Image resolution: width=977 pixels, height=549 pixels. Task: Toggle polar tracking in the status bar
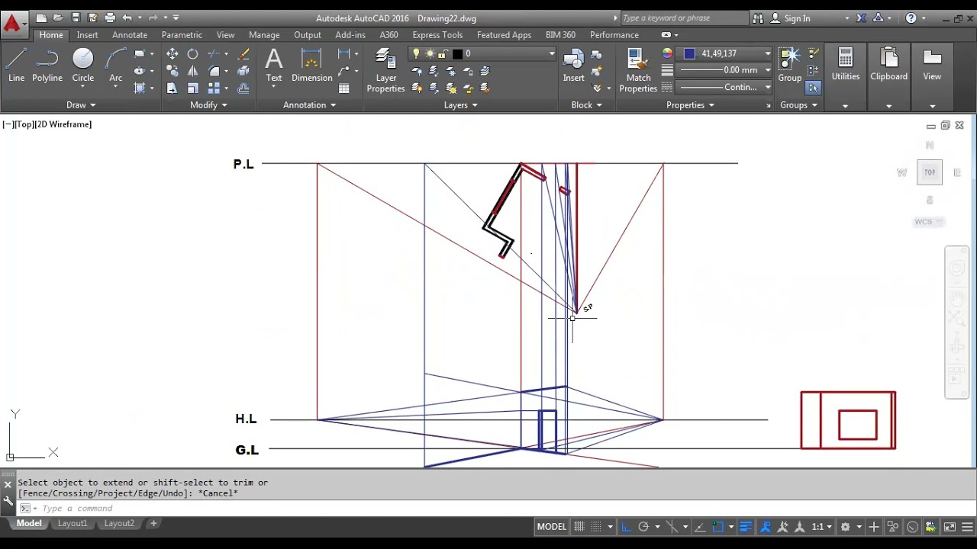click(643, 527)
